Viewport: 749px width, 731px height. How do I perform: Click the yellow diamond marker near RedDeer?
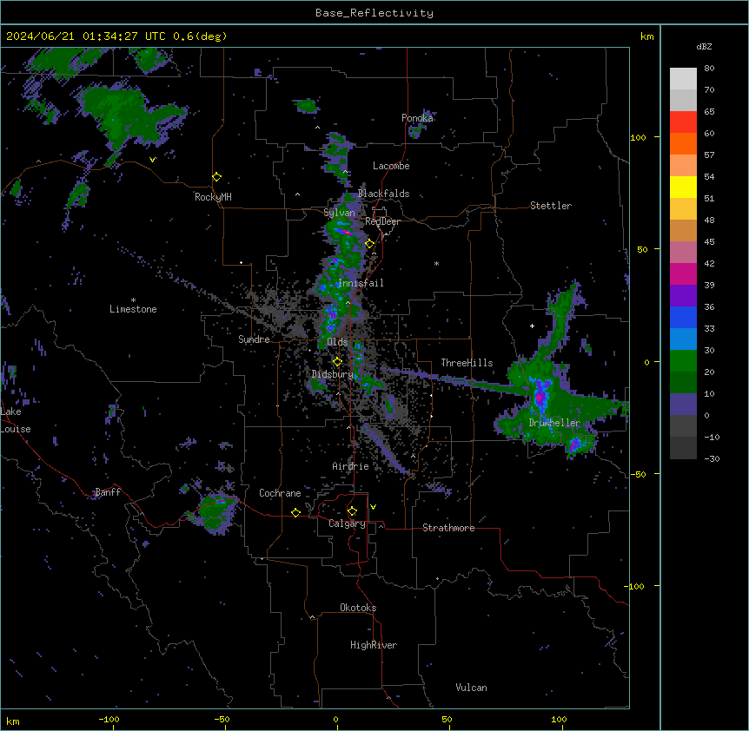[x=370, y=244]
